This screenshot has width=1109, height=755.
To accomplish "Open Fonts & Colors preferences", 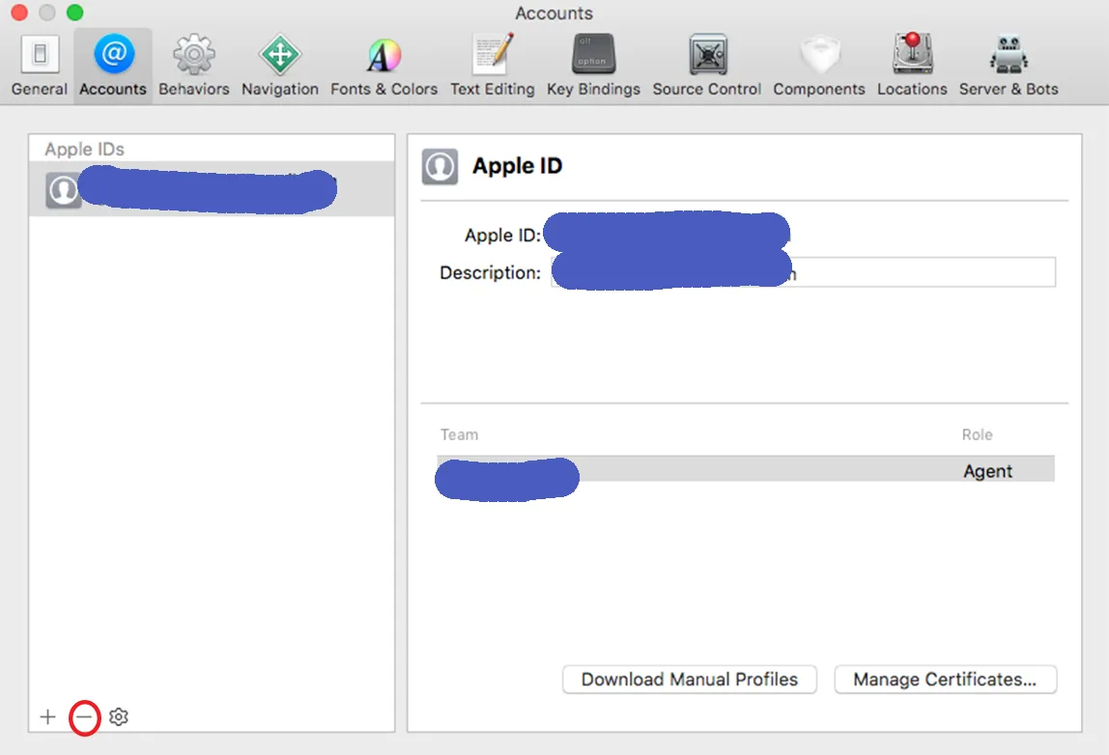I will point(384,66).
